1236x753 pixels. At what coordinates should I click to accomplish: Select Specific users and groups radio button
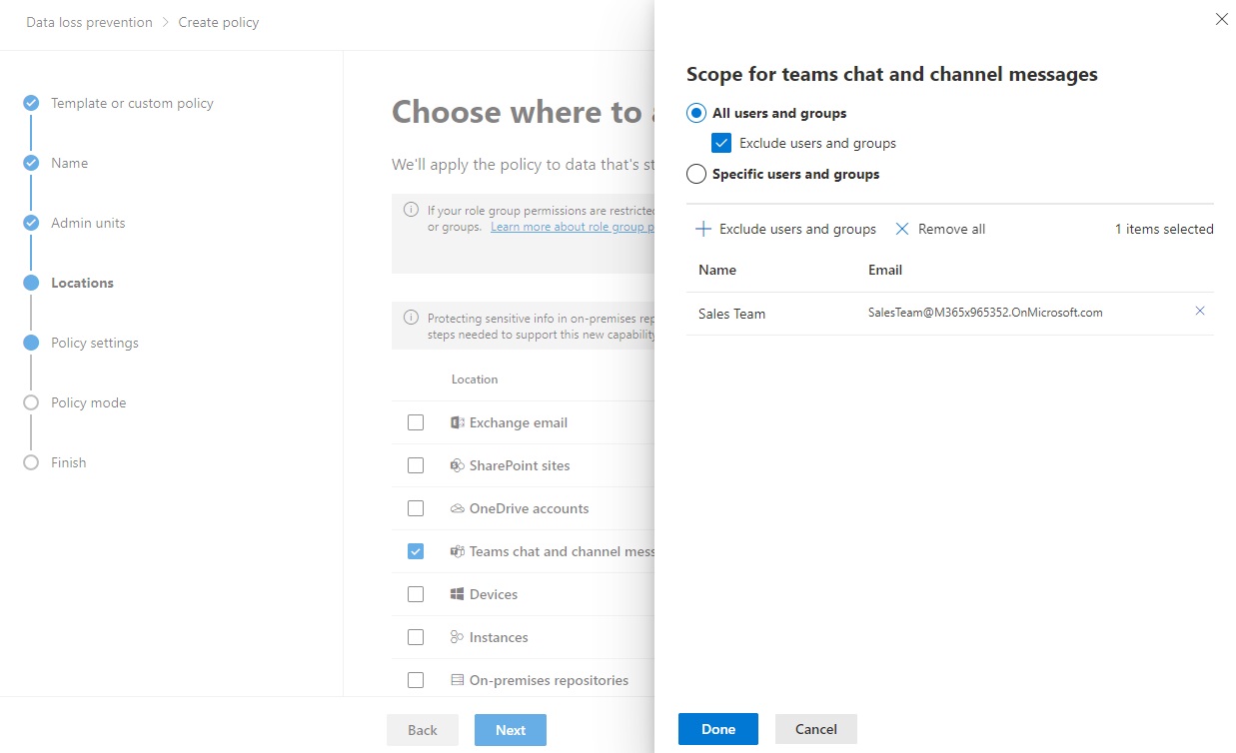coord(696,174)
